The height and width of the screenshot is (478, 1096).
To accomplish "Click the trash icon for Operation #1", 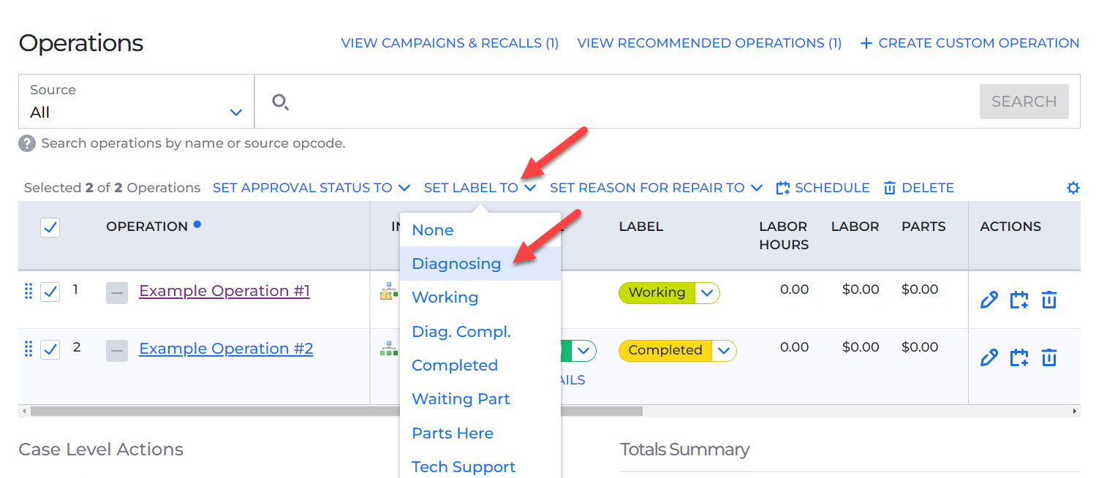I will tap(1049, 300).
